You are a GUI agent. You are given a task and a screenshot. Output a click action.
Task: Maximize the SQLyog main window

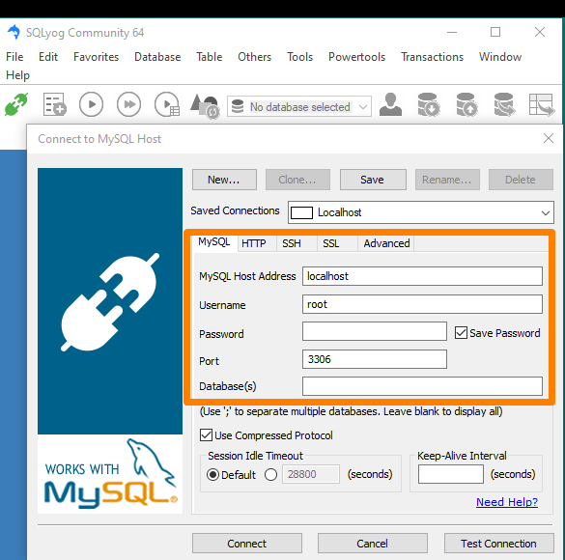pos(495,32)
